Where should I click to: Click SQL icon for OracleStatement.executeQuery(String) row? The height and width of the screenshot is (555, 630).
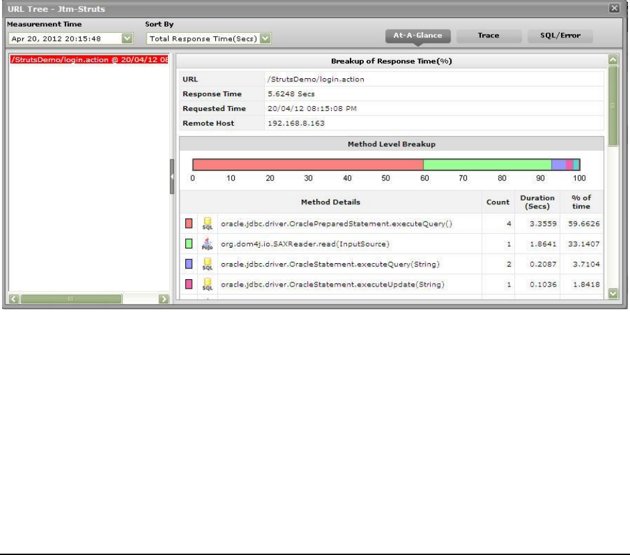[x=207, y=264]
